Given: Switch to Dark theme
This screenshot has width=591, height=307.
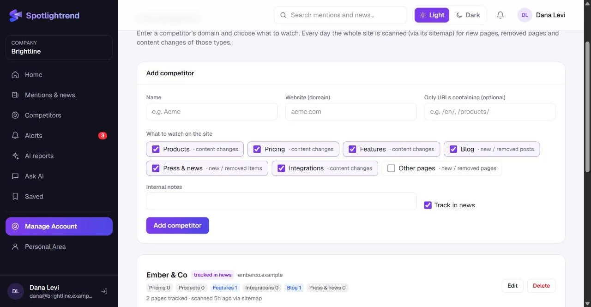Looking at the screenshot, I should click(468, 15).
